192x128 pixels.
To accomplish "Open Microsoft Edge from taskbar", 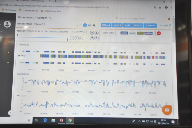I will pos(45,120).
